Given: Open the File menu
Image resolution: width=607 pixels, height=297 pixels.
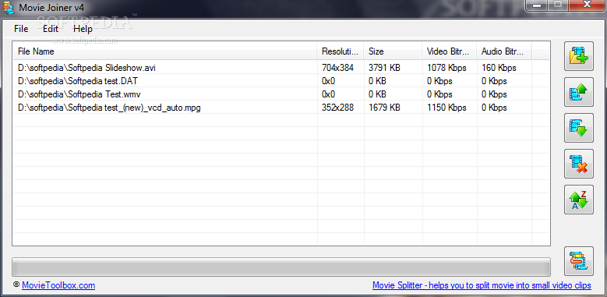Looking at the screenshot, I should click(x=21, y=29).
